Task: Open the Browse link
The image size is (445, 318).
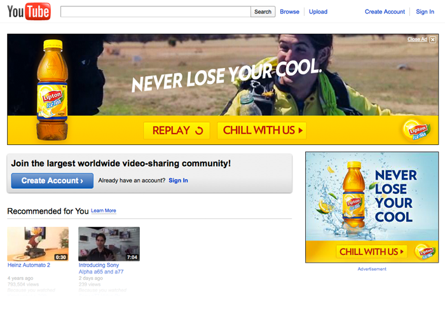Action: (289, 11)
